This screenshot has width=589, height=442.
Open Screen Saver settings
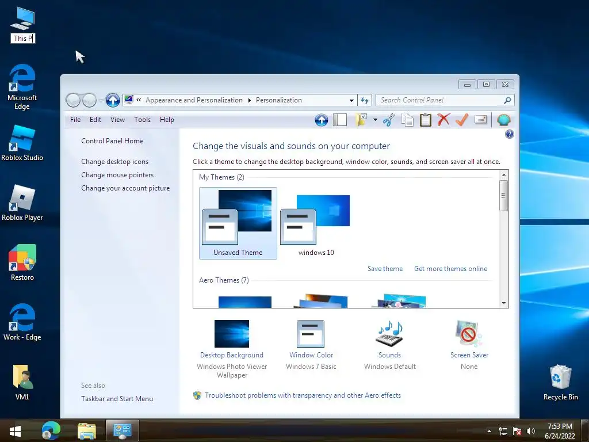pos(469,345)
